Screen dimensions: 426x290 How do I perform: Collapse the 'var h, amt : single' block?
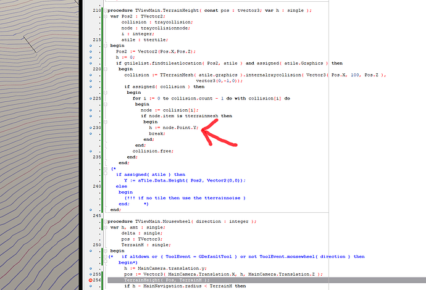point(106,228)
